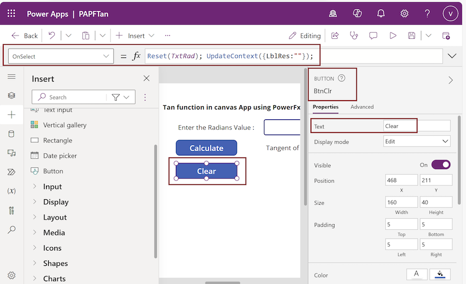Viewport: 466px width, 284px height.
Task: Toggle the Visible switch off
Action: [441, 165]
